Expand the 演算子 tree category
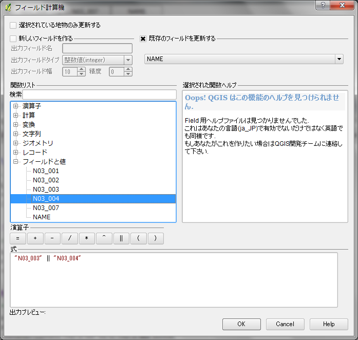Viewport: 358px width, 340px height. 16,106
